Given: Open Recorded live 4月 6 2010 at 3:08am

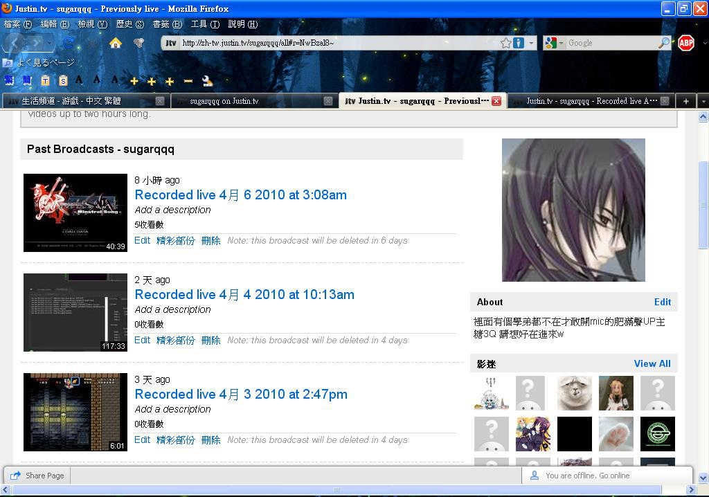Looking at the screenshot, I should click(x=240, y=195).
